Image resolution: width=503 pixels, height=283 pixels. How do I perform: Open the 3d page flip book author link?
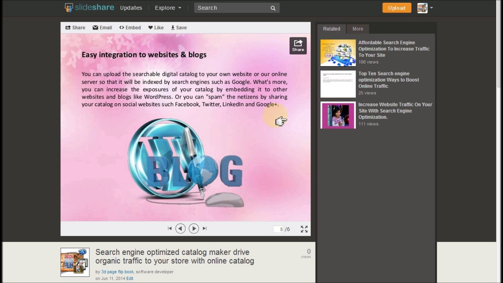(117, 272)
